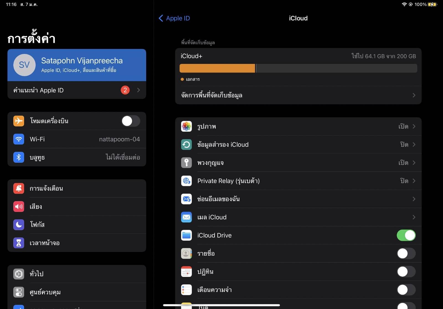The width and height of the screenshot is (443, 309).
Task: Tap the 11:16 clock in status bar
Action: pyautogui.click(x=11, y=4)
